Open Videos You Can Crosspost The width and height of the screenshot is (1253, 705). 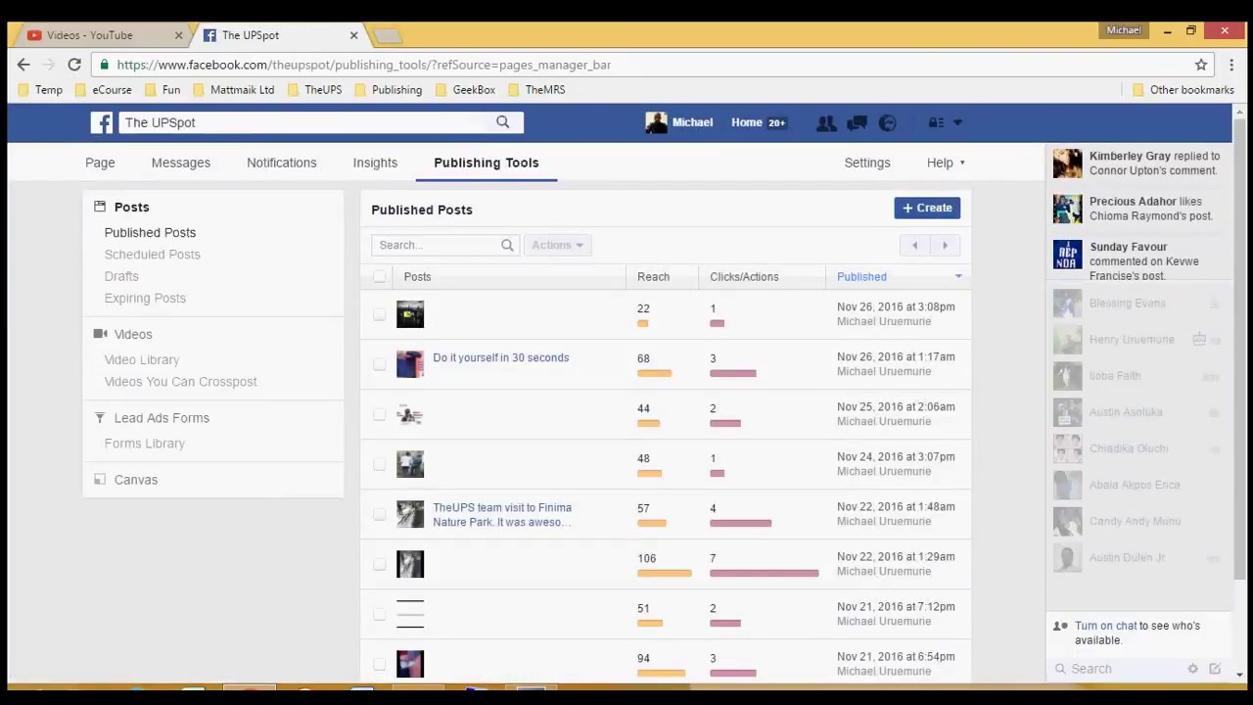(x=181, y=382)
